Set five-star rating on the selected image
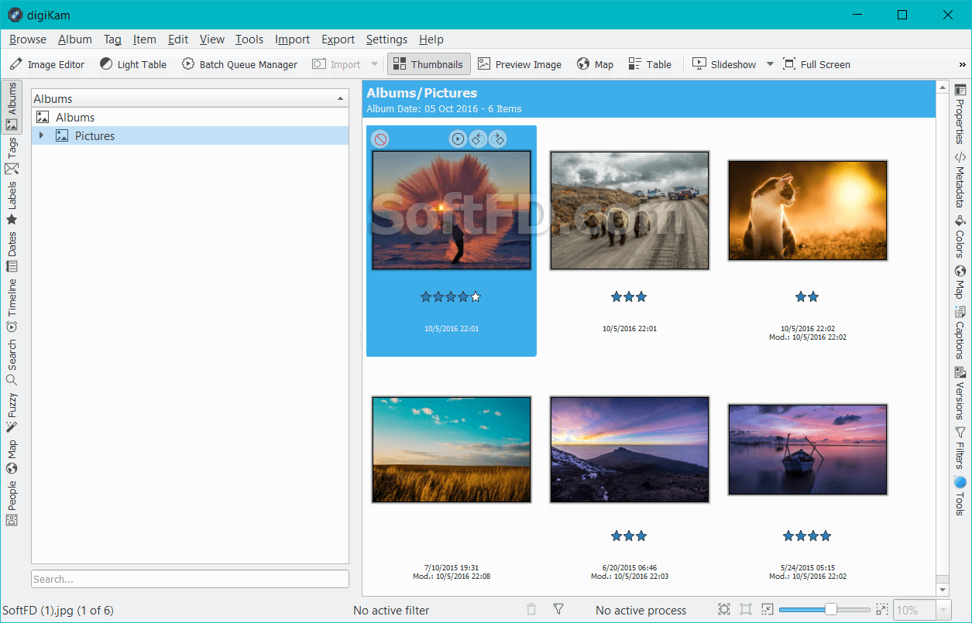 pyautogui.click(x=476, y=296)
